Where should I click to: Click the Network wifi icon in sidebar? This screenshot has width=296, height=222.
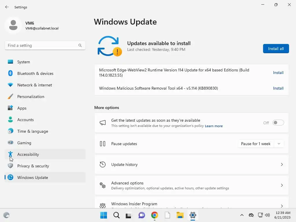(x=10, y=85)
